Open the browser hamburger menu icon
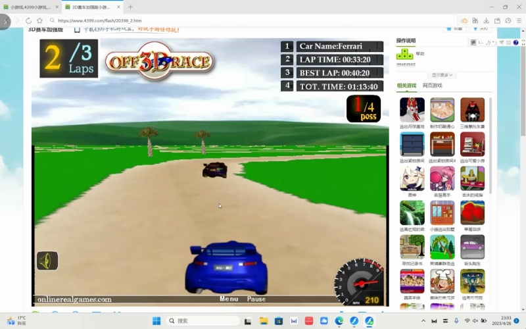526x329 pixels. [519, 20]
